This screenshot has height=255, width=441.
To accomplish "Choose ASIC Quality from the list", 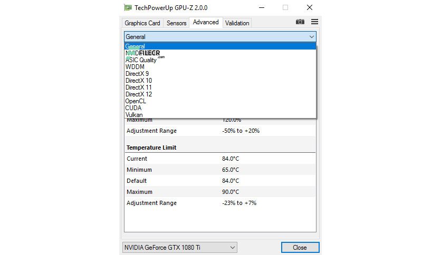I will point(220,60).
